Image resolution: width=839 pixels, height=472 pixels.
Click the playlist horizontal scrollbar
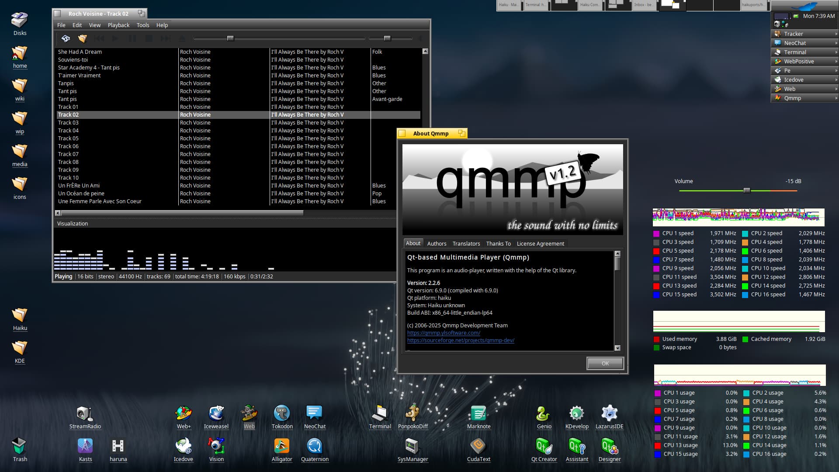coord(182,213)
